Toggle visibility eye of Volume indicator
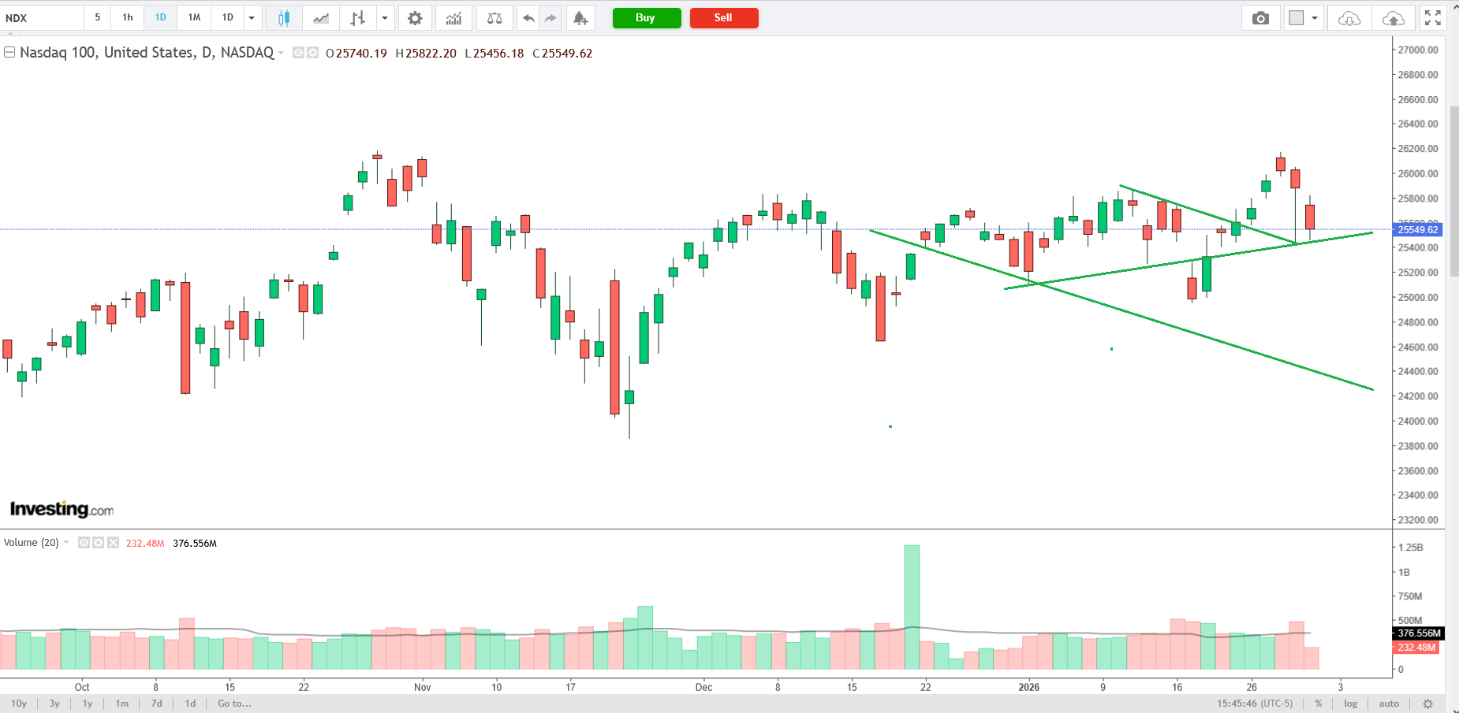Image resolution: width=1459 pixels, height=713 pixels. 84,543
